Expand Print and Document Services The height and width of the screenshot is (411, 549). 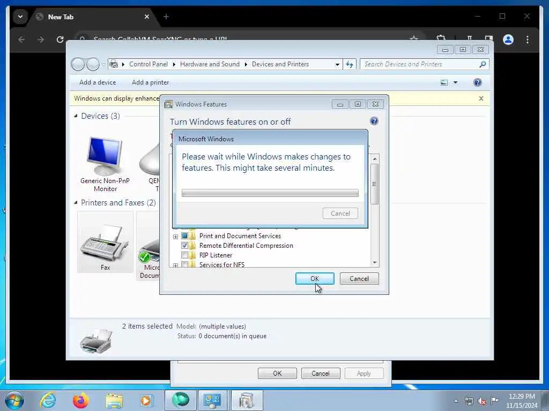[175, 237]
